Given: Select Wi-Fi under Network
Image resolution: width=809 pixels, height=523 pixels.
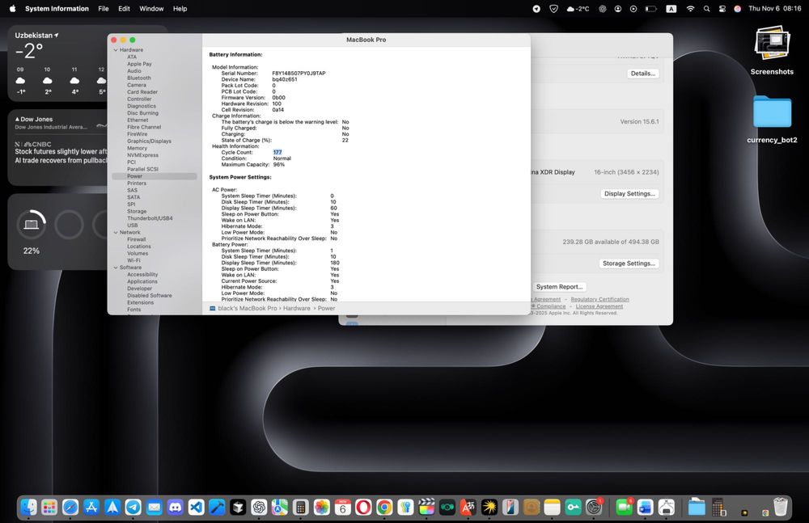Looking at the screenshot, I should [133, 260].
